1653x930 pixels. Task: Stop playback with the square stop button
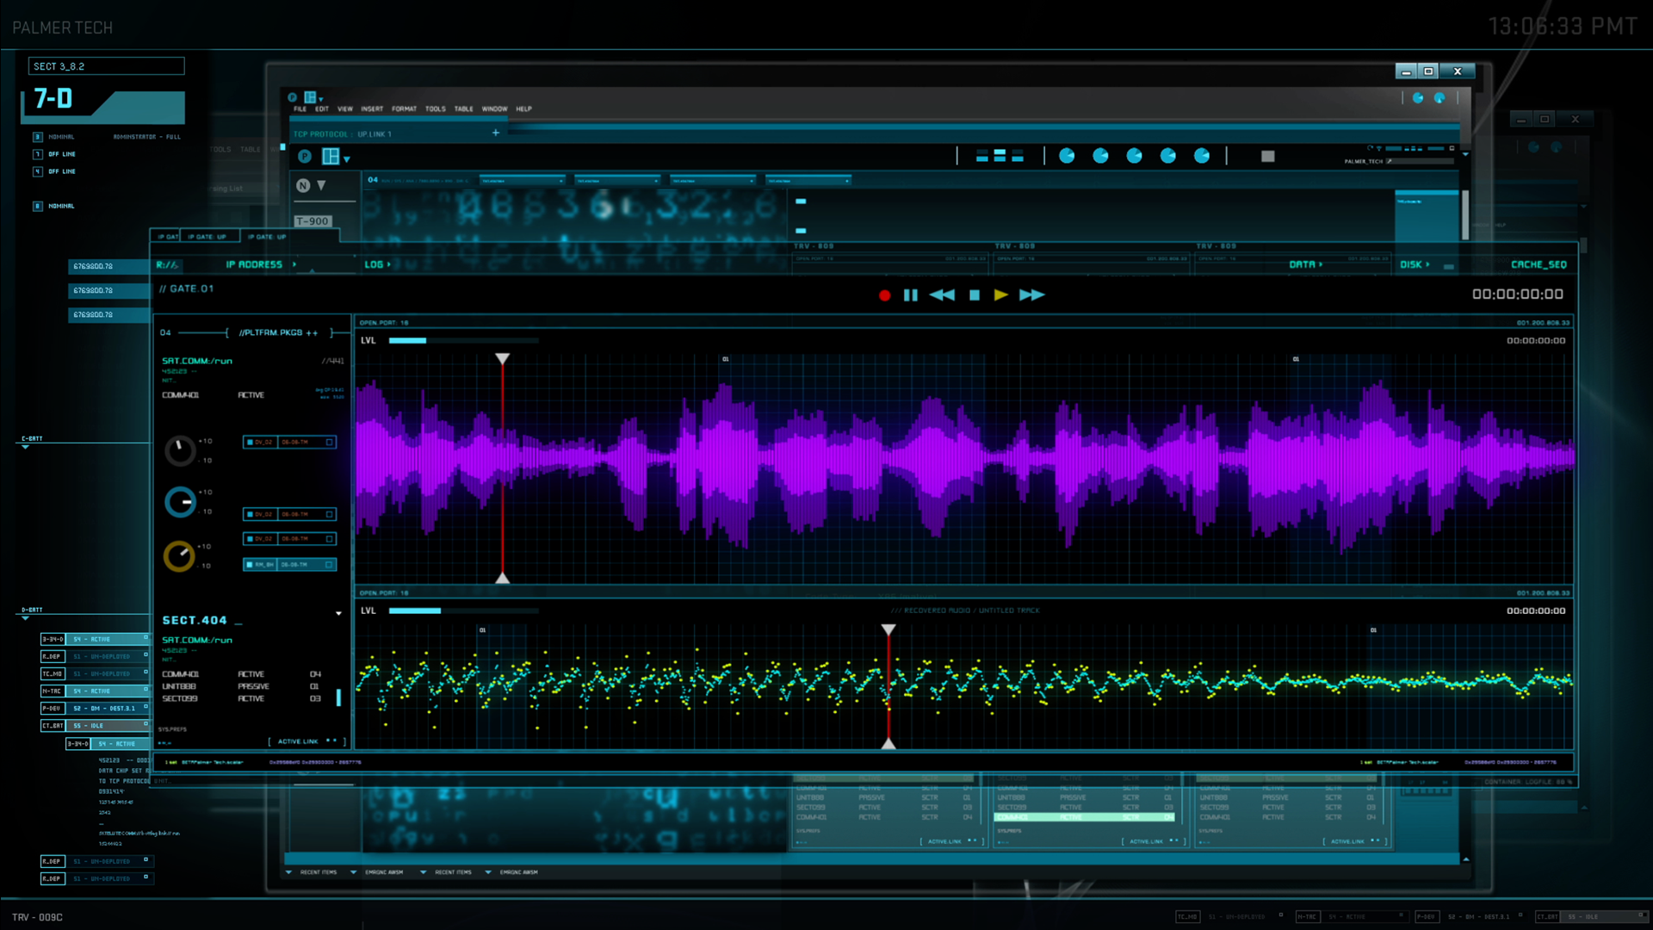click(975, 295)
